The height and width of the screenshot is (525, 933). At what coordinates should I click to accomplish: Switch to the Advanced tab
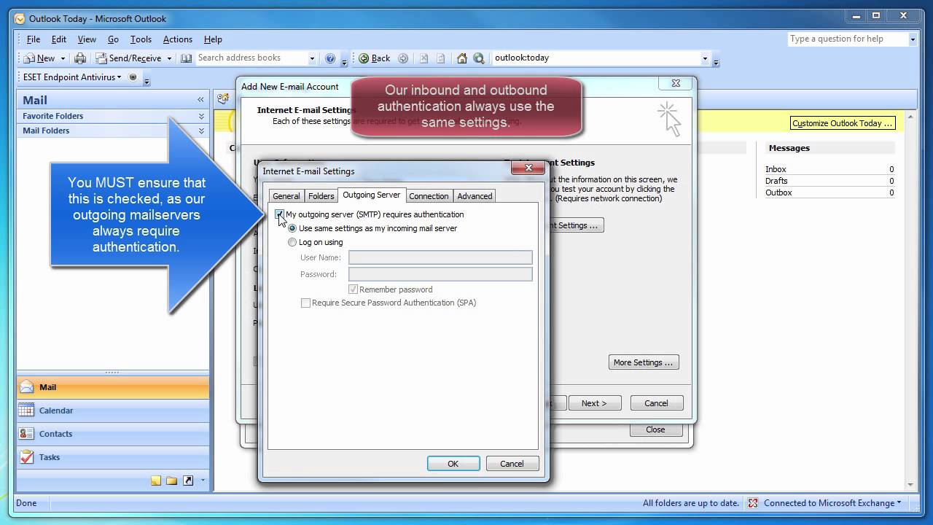(x=475, y=196)
